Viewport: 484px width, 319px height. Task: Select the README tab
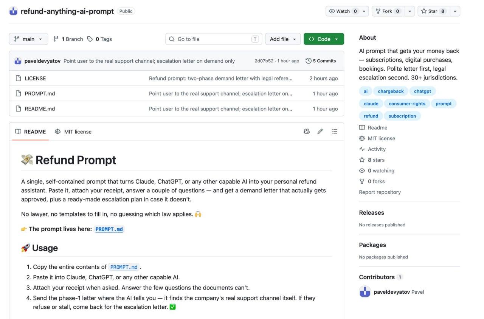[x=31, y=132]
